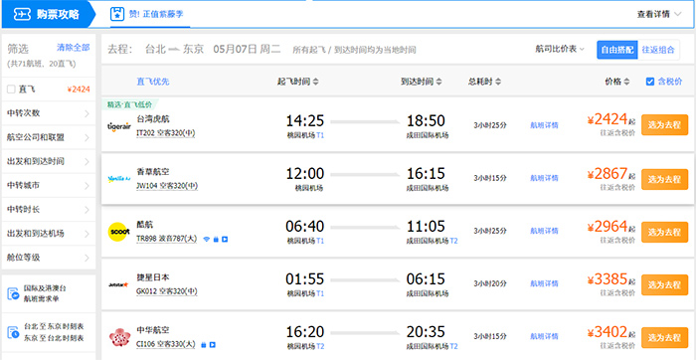Toggle the 含税价 checkbox
696x360 pixels.
point(650,82)
